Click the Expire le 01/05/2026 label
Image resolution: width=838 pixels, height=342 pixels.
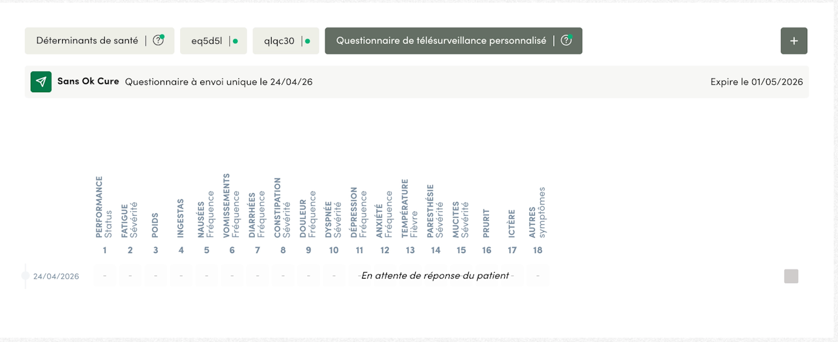tap(756, 82)
